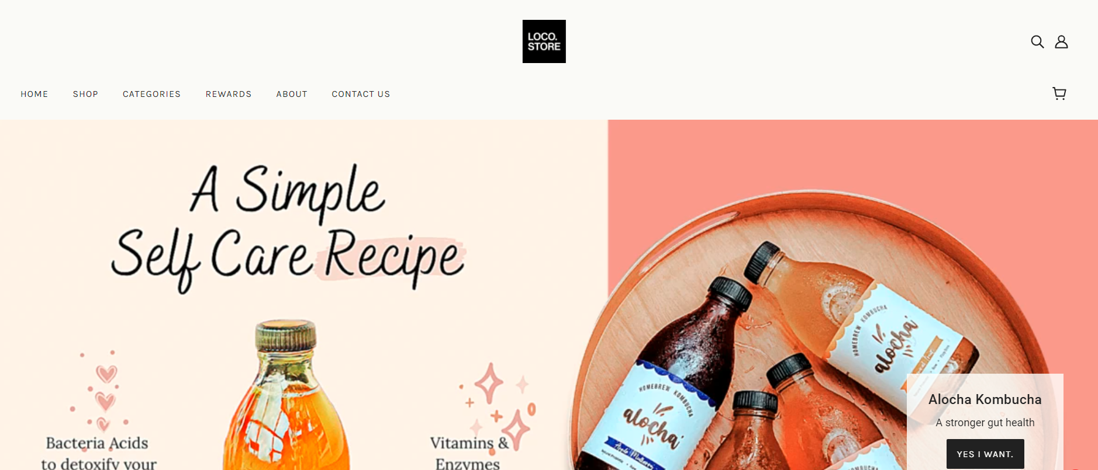View the shopping cart icon

1059,93
